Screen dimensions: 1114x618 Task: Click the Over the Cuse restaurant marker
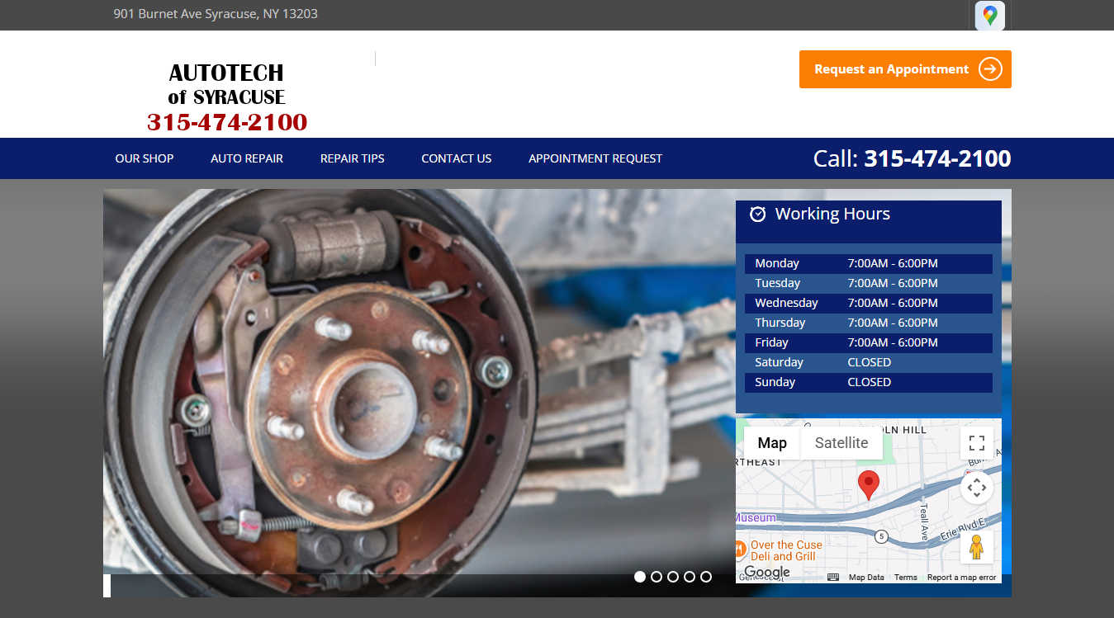741,550
